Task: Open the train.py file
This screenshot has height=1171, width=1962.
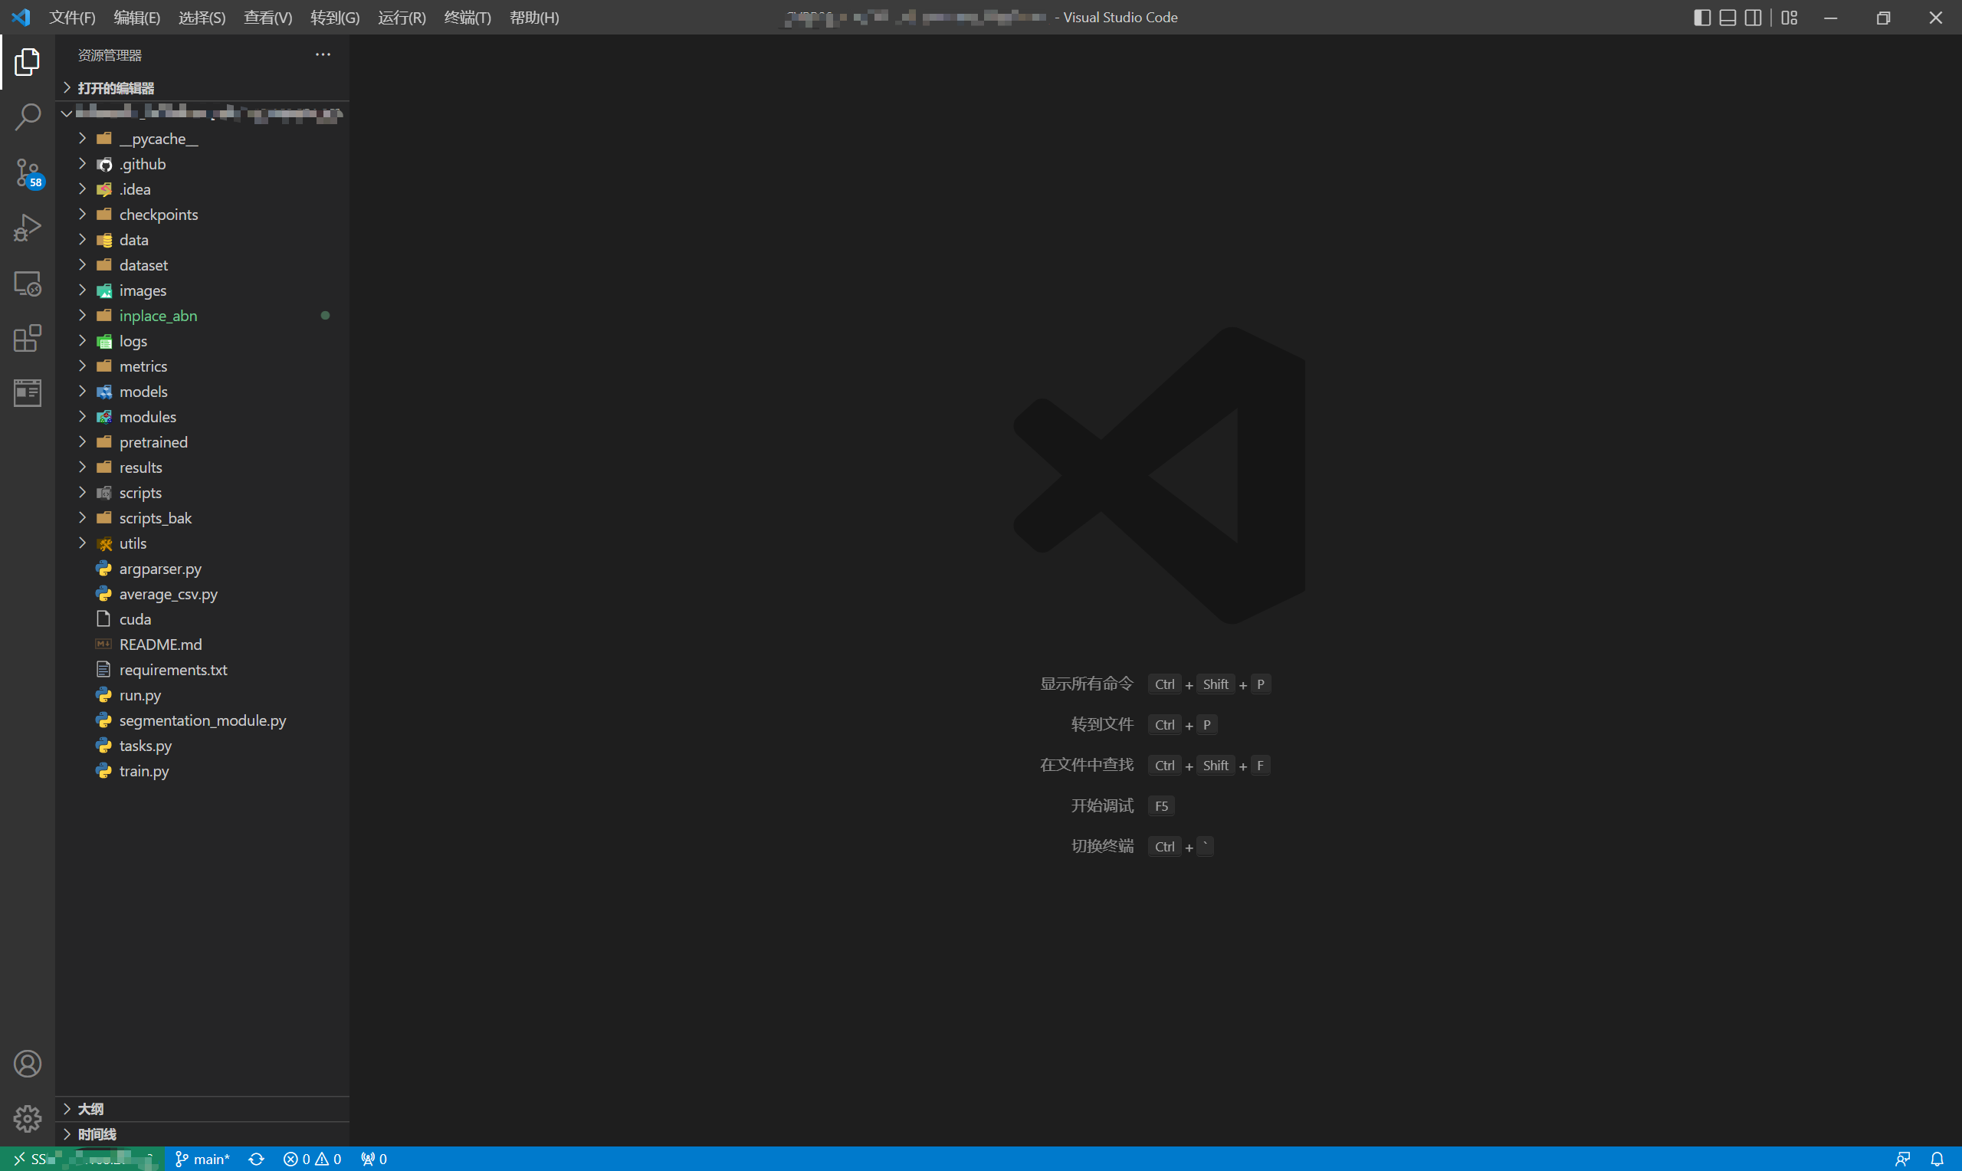Action: click(x=143, y=771)
